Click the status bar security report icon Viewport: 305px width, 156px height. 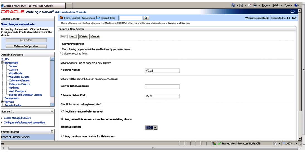tap(214, 143)
